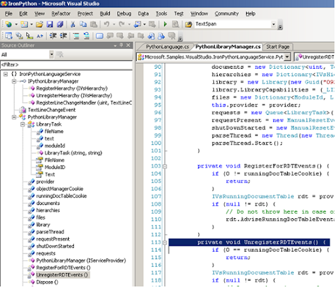This screenshot has width=335, height=287.
Task: Click the Undo arrow icon
Action: (107, 24)
